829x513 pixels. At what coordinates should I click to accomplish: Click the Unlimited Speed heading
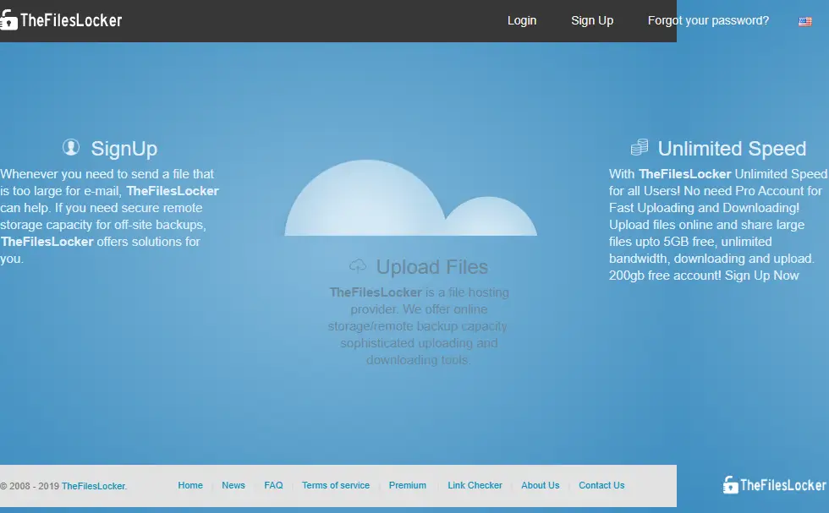point(732,149)
